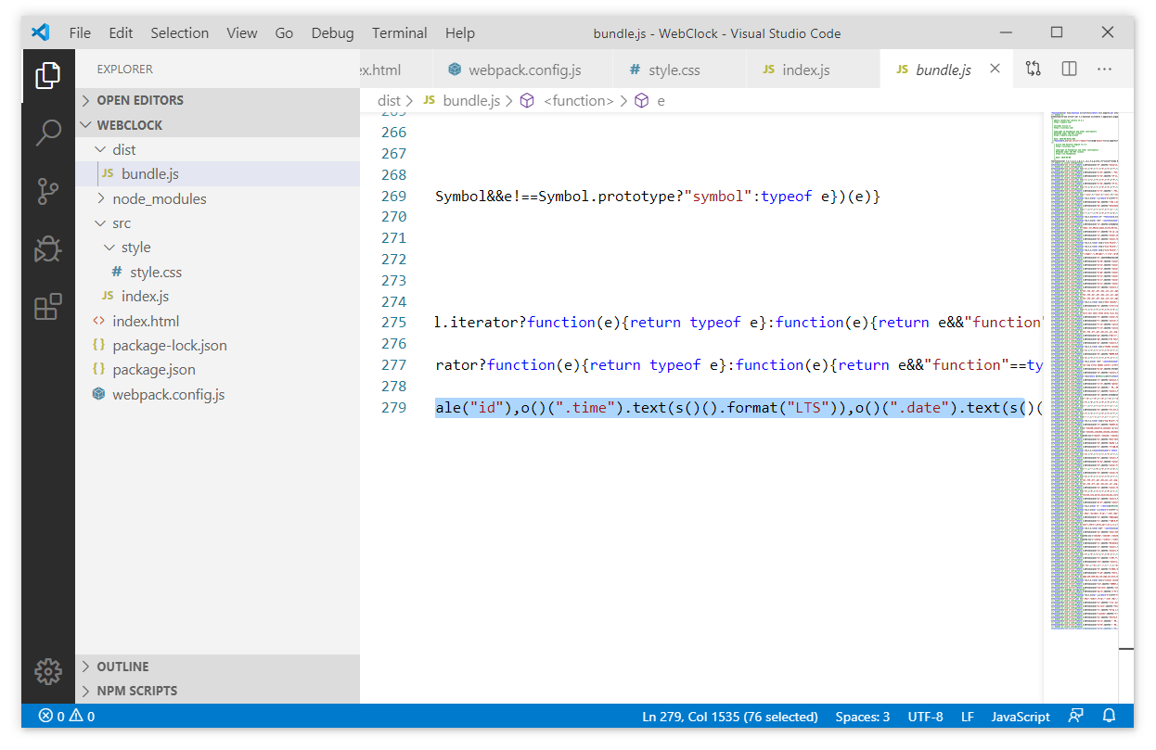
Task: Open the Debug view in activity bar
Action: tap(48, 248)
